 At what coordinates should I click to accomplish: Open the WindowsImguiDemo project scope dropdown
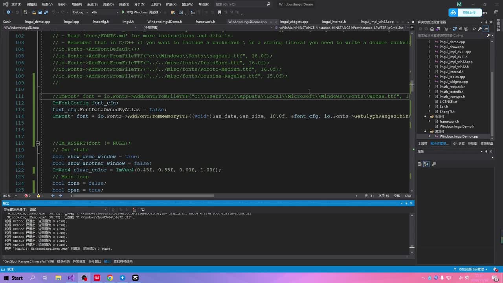click(71, 28)
